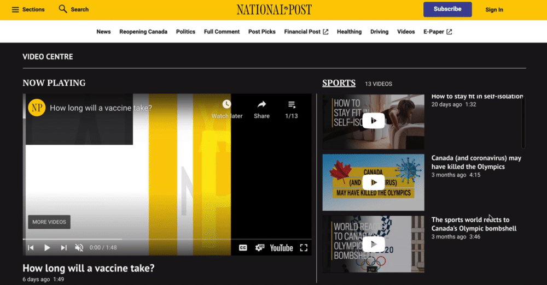This screenshot has height=285, width=547.
Task: Open the SPORTS playlist heading
Action: point(339,83)
